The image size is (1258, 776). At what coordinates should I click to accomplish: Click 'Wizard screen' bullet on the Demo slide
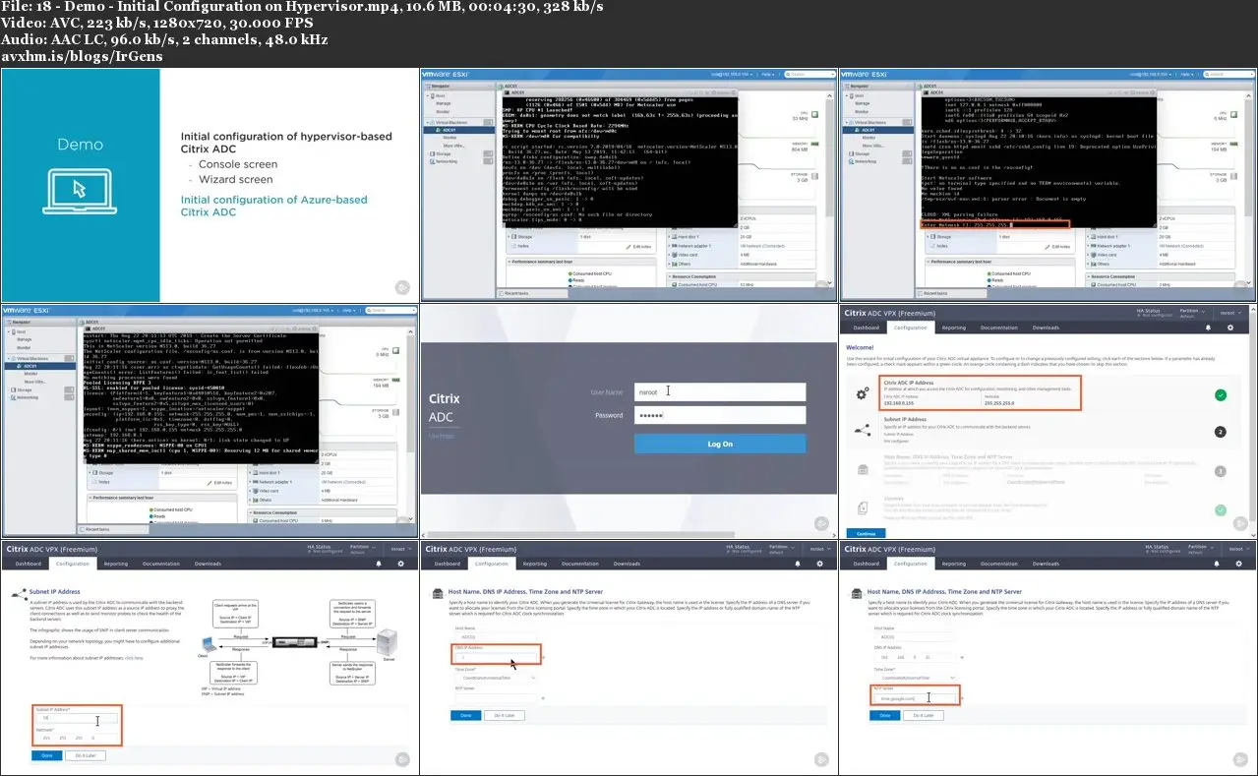click(236, 179)
